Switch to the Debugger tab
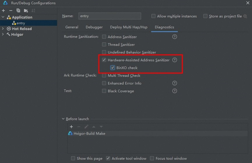 click(x=94, y=27)
